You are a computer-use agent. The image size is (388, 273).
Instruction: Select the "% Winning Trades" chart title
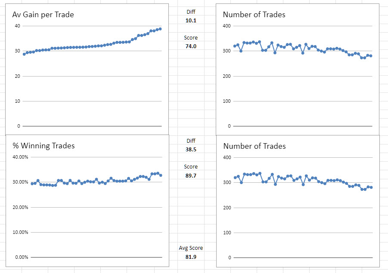(43, 146)
